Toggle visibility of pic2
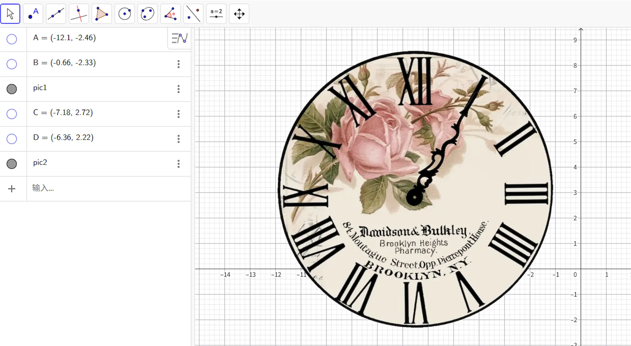 (x=12, y=164)
